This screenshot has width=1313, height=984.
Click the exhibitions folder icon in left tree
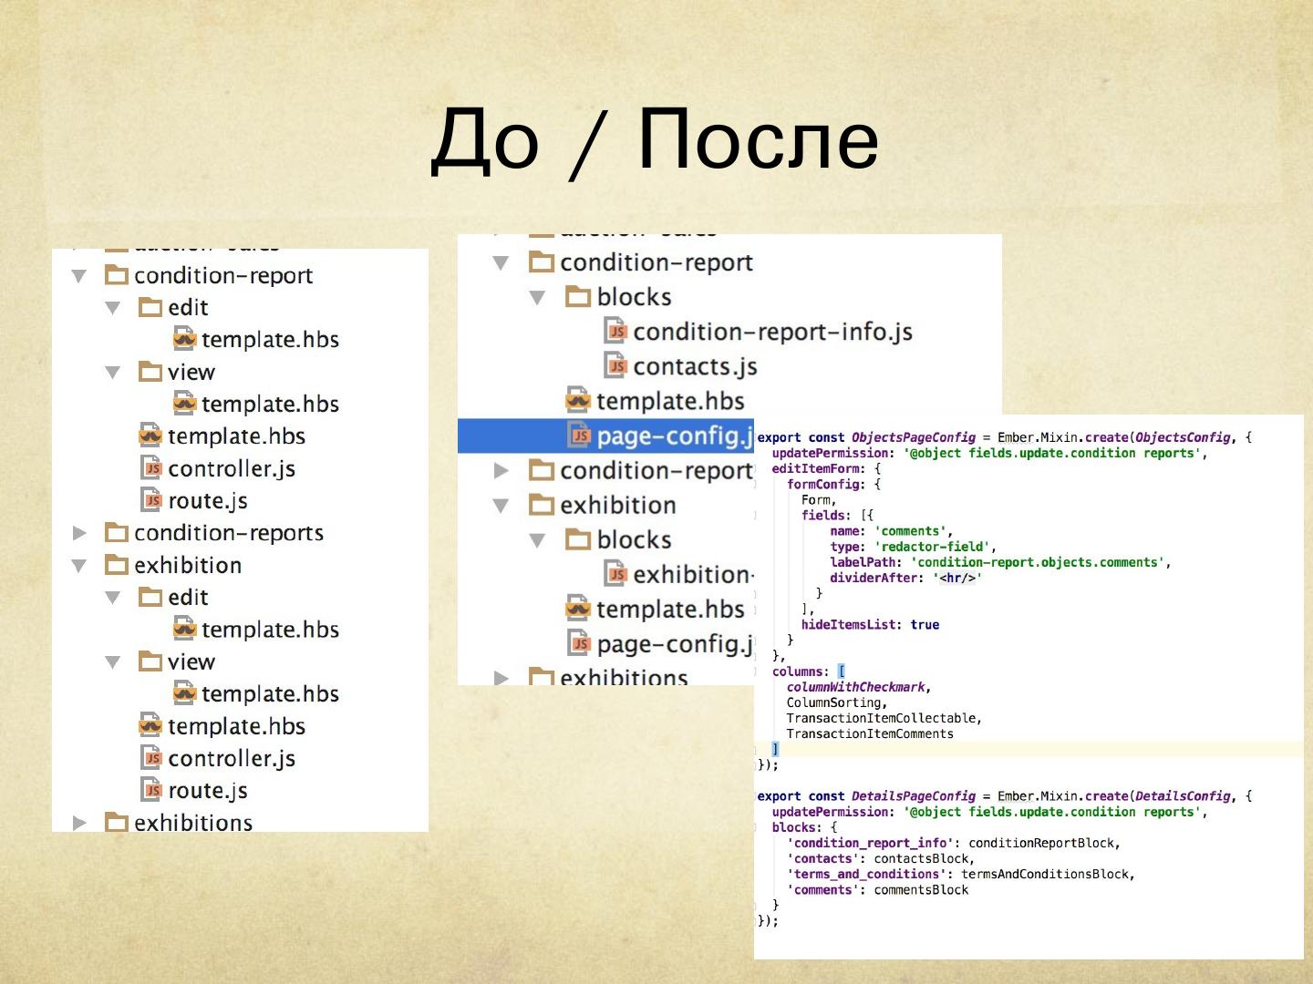(x=117, y=823)
